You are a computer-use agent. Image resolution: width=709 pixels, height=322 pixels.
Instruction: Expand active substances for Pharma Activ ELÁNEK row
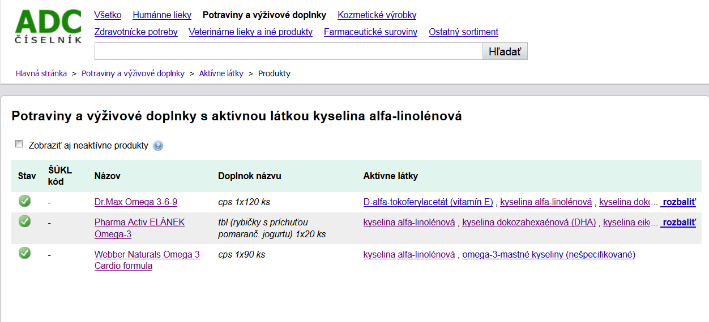pyautogui.click(x=678, y=223)
